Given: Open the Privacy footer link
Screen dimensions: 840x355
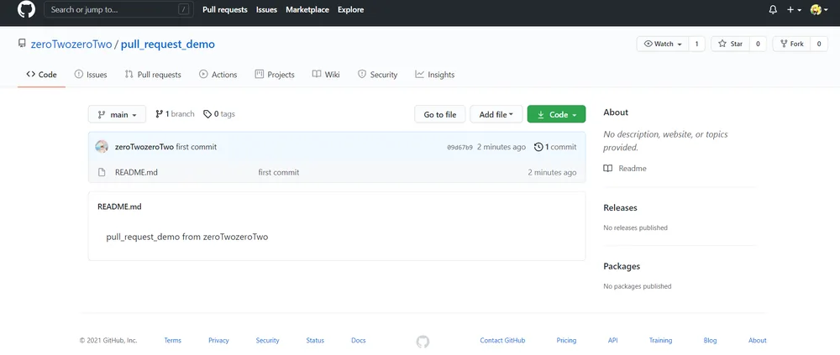Looking at the screenshot, I should [x=218, y=341].
